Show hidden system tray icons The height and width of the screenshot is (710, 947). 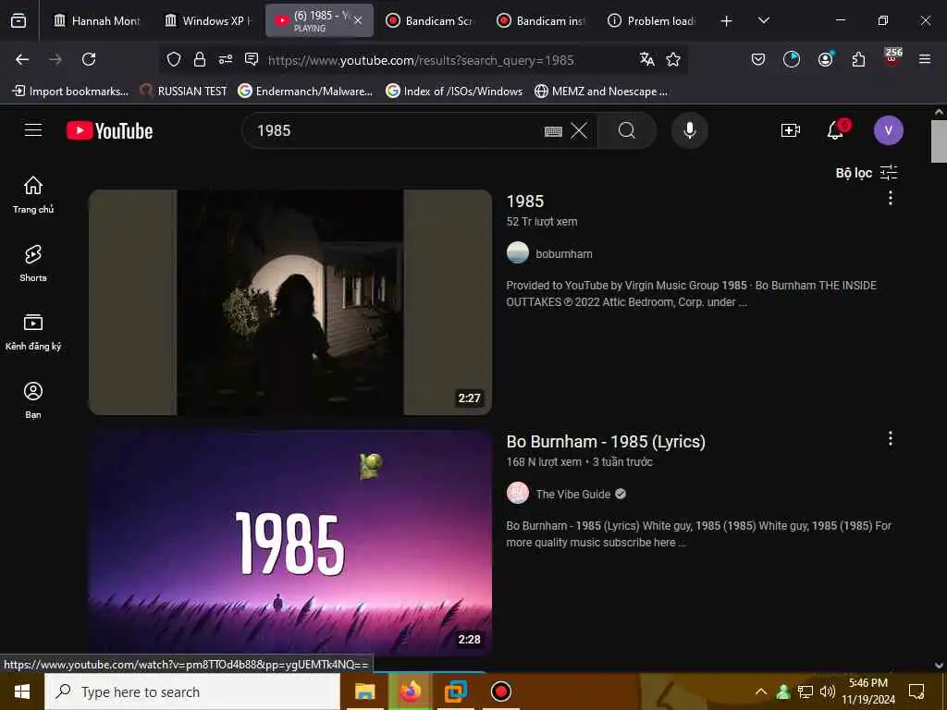click(761, 692)
